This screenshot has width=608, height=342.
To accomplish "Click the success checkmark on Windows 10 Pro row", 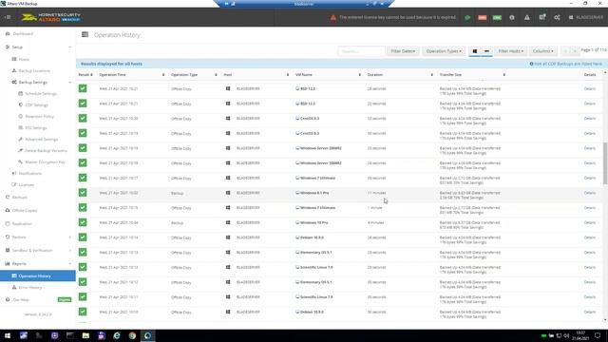I will (83, 222).
